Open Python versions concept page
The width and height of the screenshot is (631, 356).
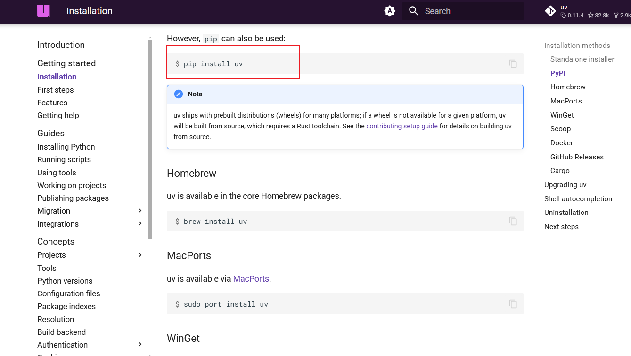coord(65,281)
